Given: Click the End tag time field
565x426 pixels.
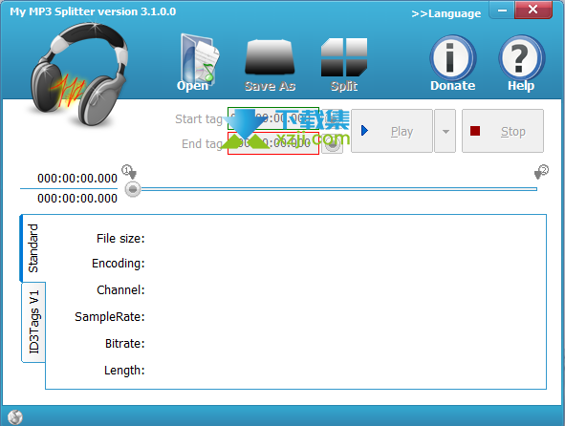Looking at the screenshot, I should 273,143.
